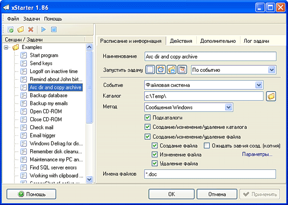Click the task icon beside Find SQL server errors
Viewport: 288px width, 205px height.
point(24,168)
